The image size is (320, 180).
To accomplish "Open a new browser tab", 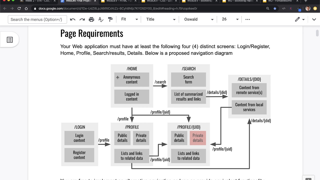I will pos(305,1).
